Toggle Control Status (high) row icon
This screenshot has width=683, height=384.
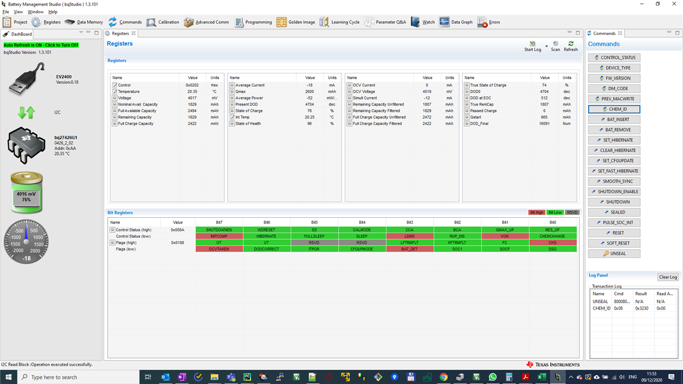[112, 230]
